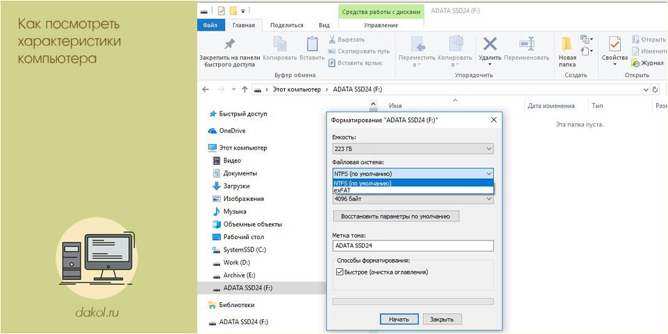Open the Емкость 223 ГБ dropdown

412,149
